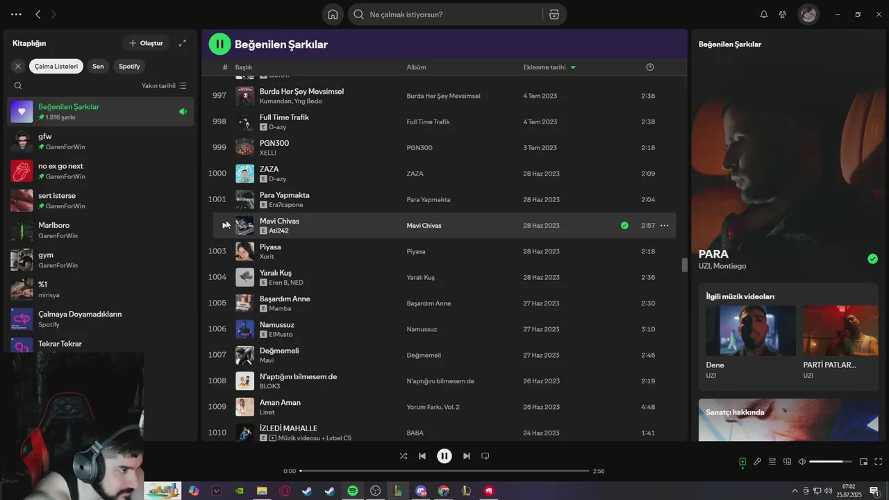Search within your library

[18, 86]
